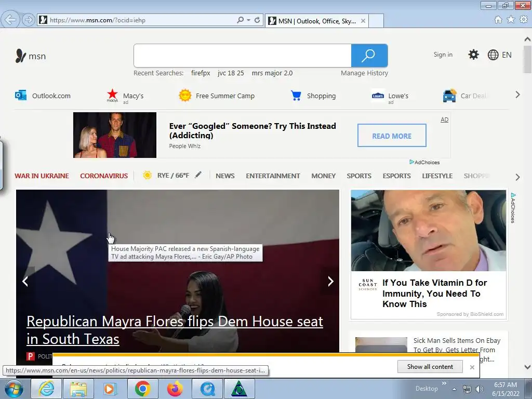Show next carousel slide arrow

(x=330, y=281)
